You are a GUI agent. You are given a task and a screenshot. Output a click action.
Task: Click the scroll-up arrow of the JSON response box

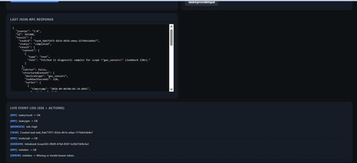click(171, 27)
